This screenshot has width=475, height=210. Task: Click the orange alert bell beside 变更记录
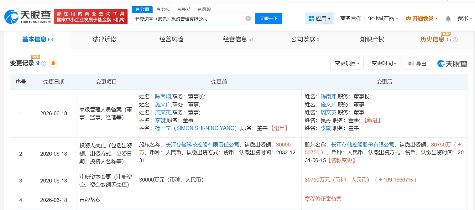tap(53, 63)
